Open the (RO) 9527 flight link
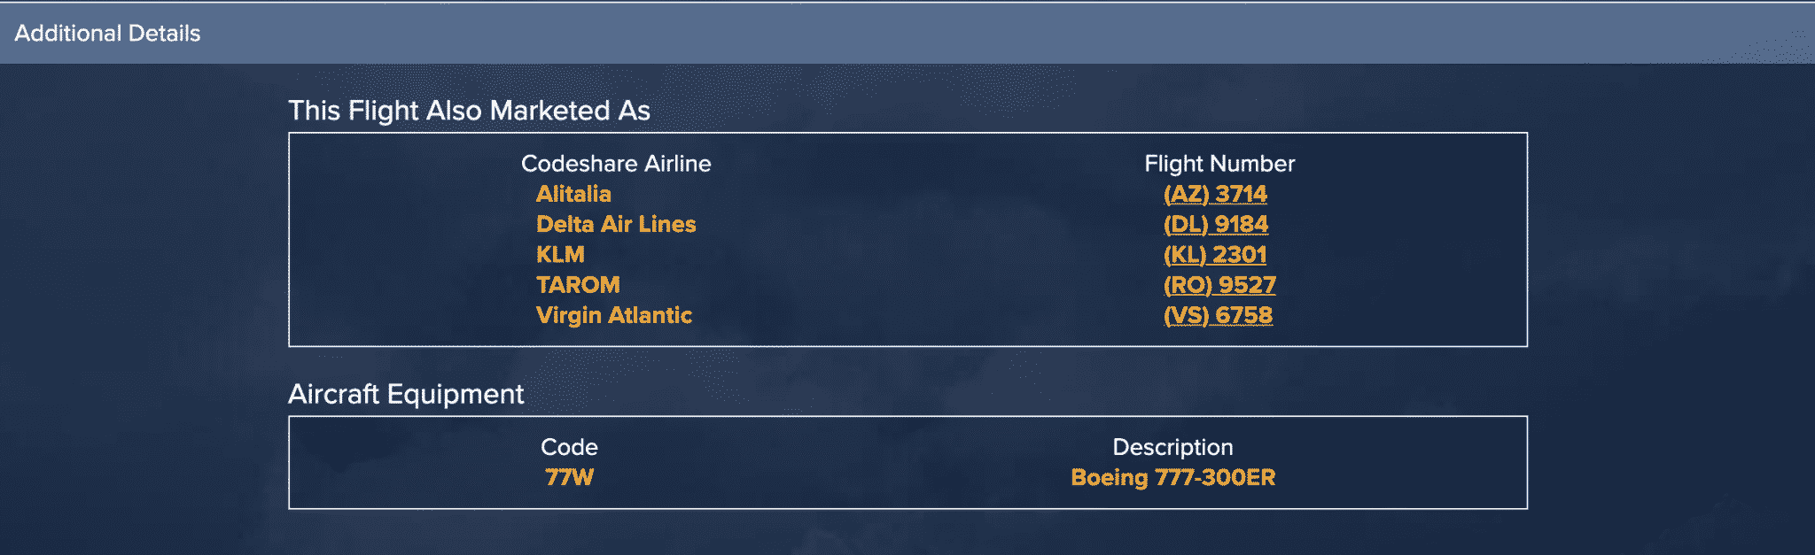This screenshot has width=1815, height=555. pyautogui.click(x=1219, y=285)
